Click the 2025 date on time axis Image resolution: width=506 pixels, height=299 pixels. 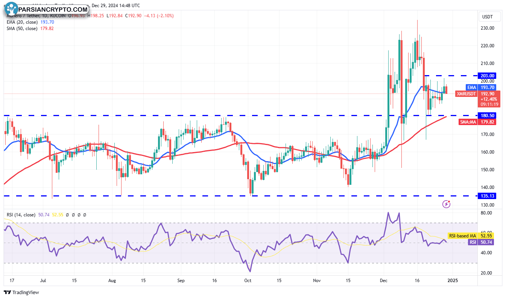(x=453, y=281)
